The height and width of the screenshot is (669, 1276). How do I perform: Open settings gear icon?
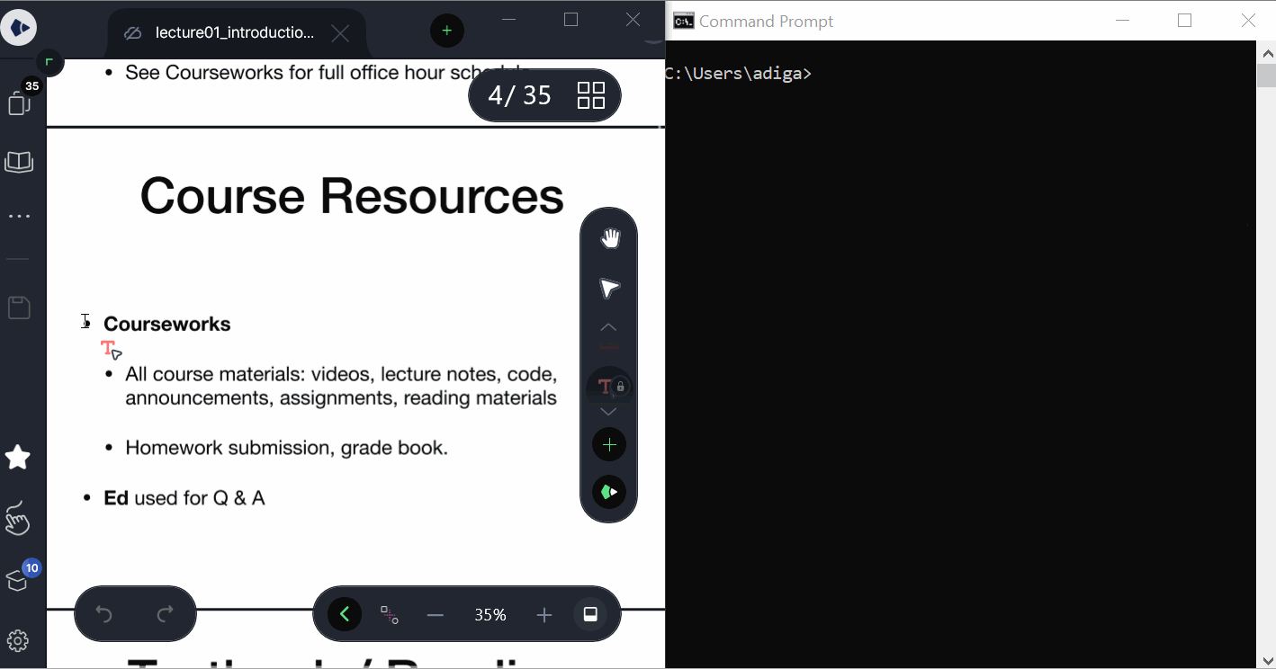[x=18, y=641]
